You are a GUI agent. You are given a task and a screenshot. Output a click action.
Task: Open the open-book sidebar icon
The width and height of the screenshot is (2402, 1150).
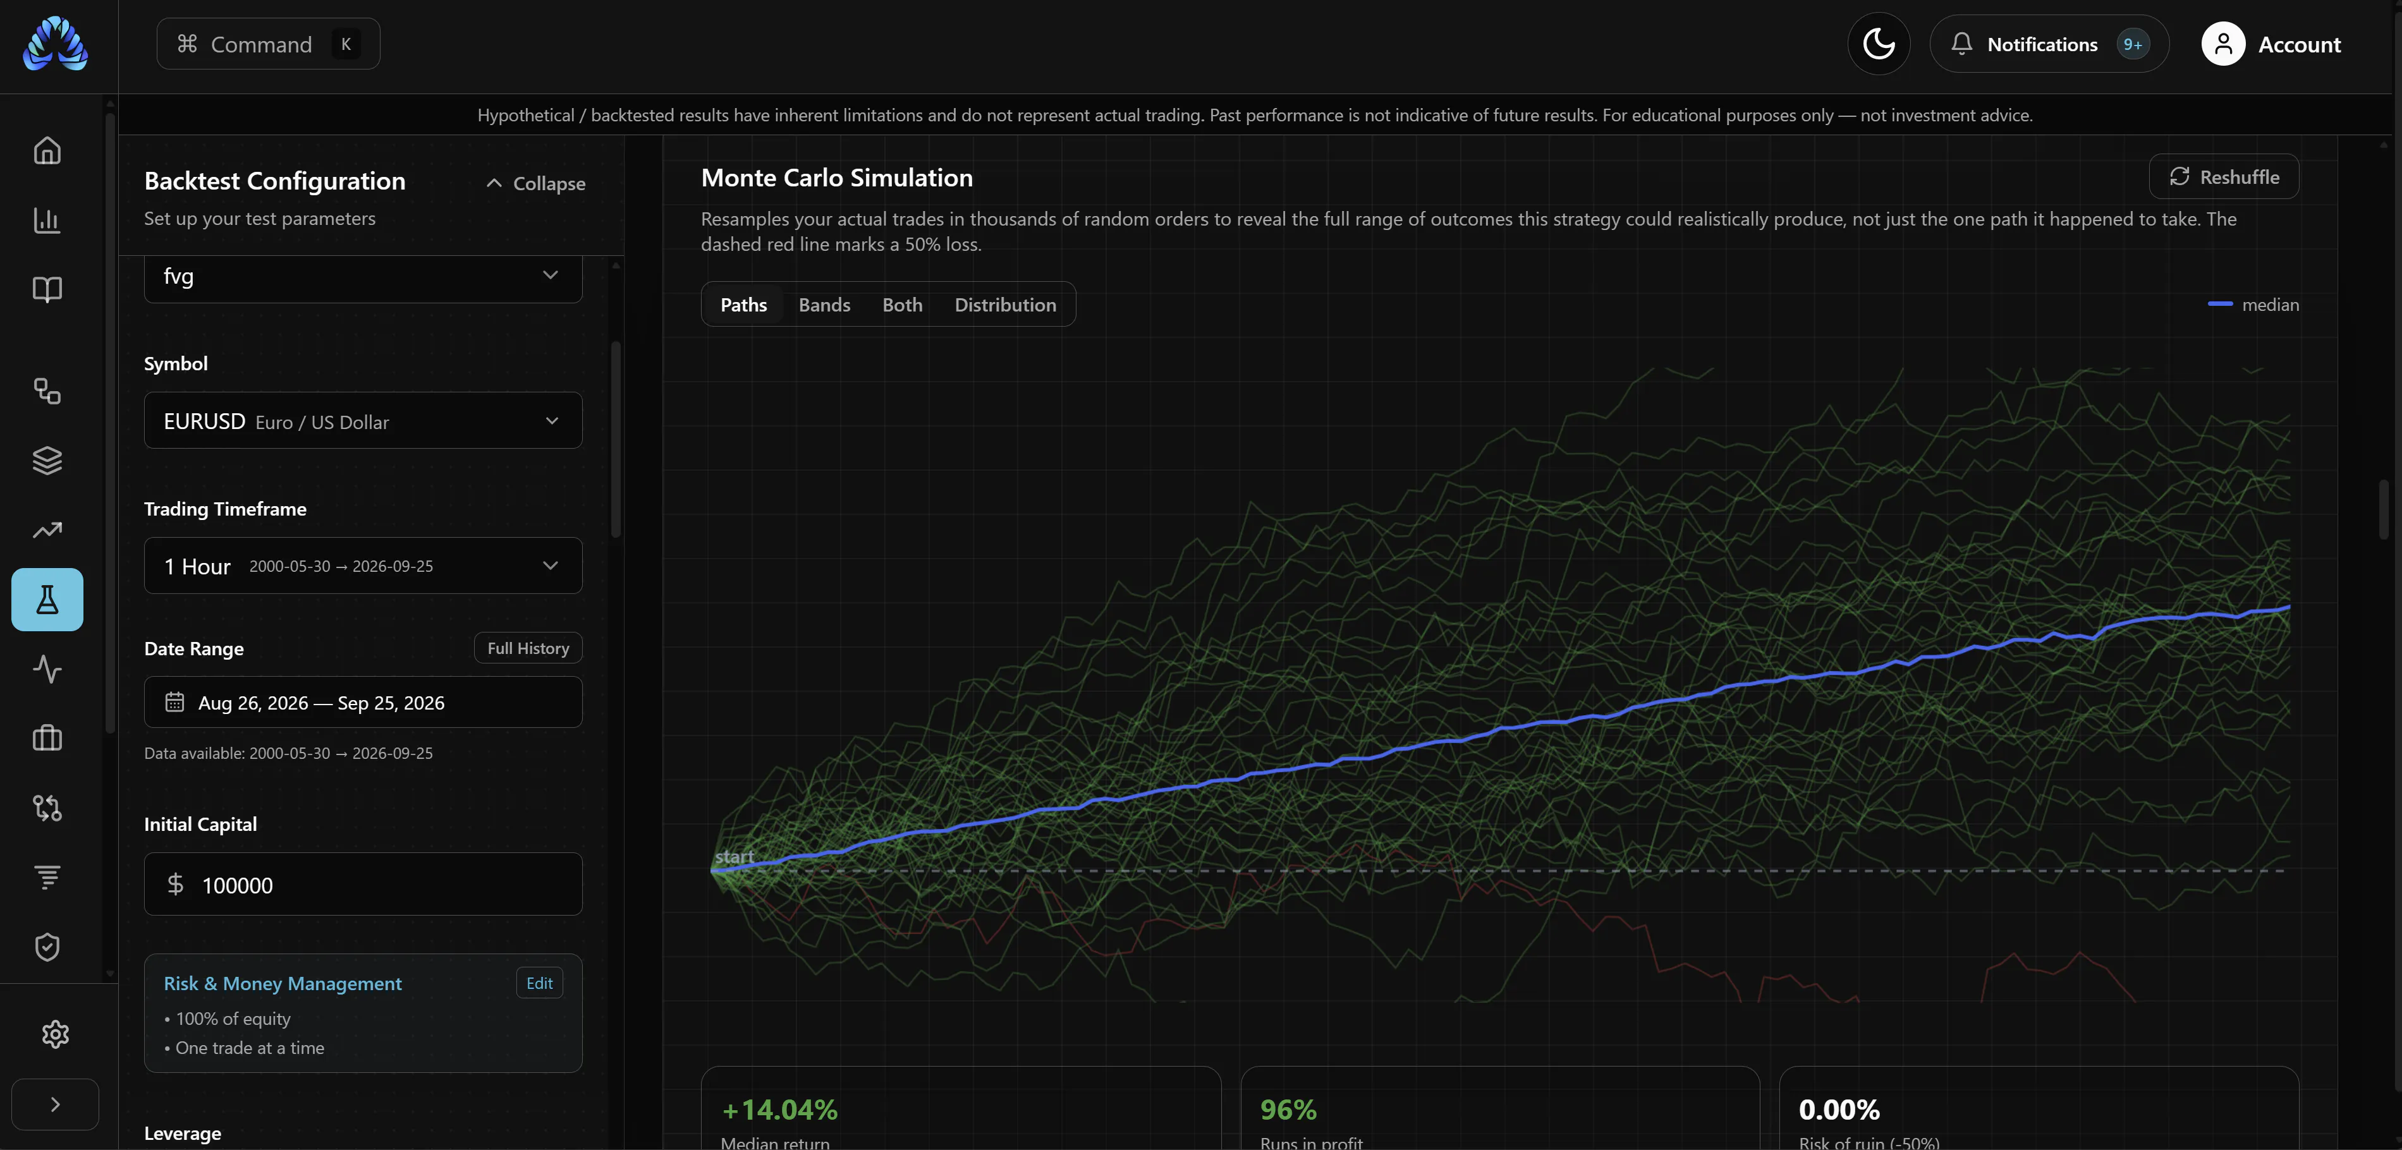point(47,289)
